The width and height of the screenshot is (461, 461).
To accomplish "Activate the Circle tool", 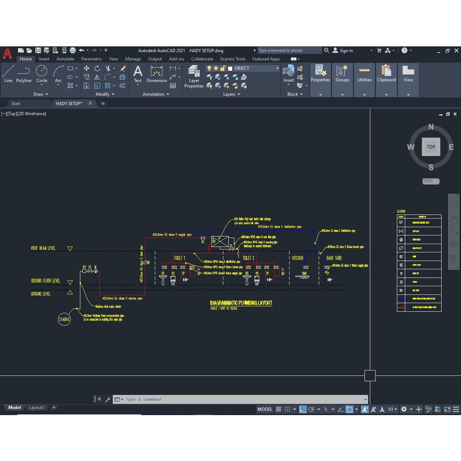I will [42, 74].
